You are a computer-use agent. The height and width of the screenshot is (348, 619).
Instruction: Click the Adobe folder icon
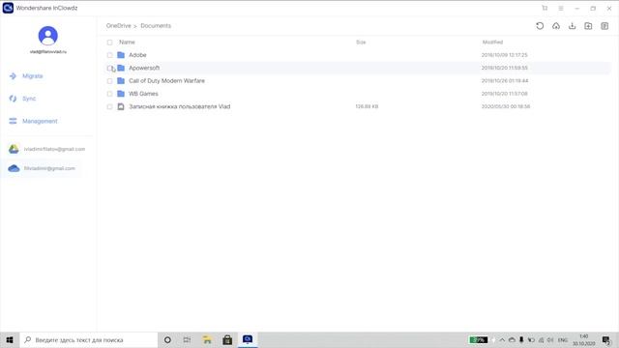tap(121, 55)
